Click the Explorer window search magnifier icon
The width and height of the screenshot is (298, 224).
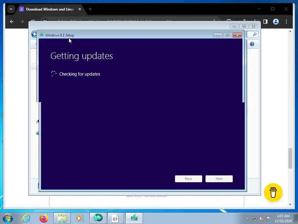pos(254,34)
